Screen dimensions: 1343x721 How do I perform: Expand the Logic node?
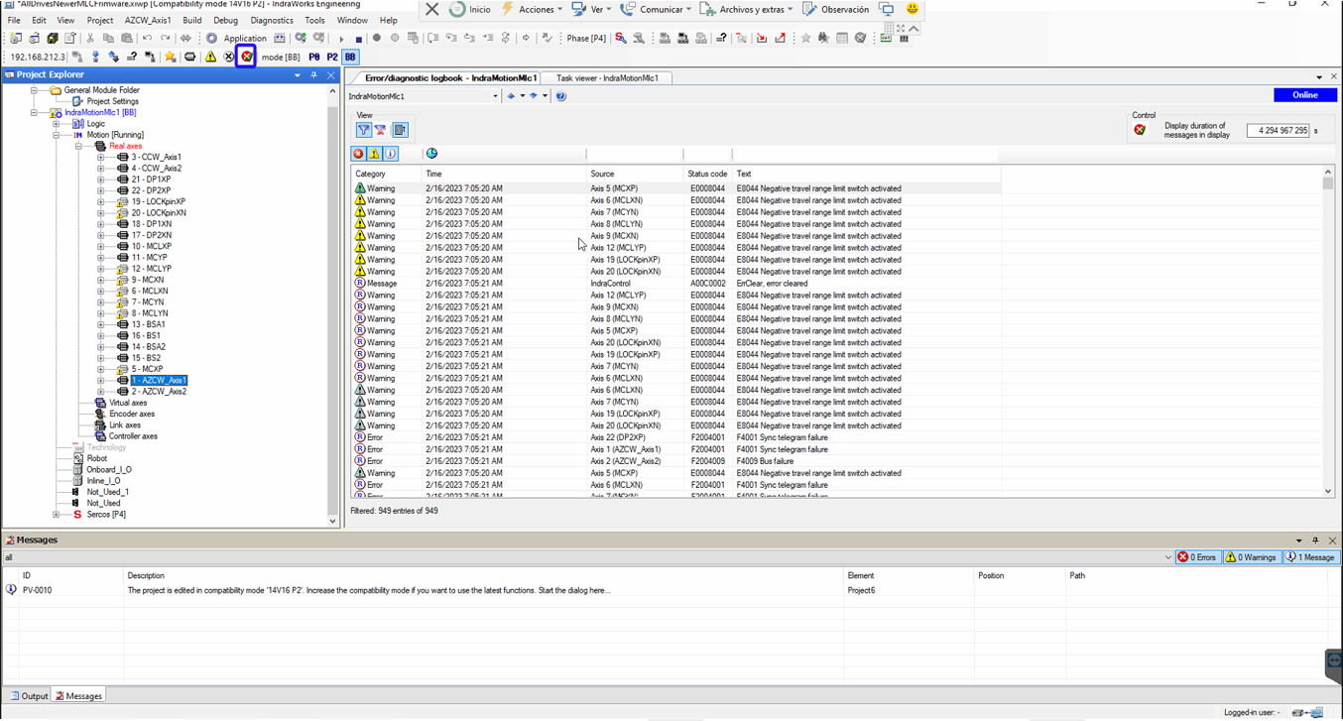click(x=57, y=124)
